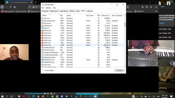Switch to the Processes tab
The height and width of the screenshot is (98, 175).
[45, 11]
